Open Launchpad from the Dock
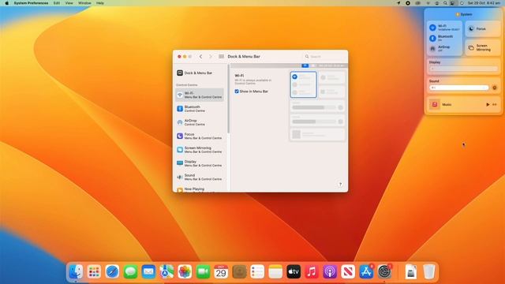This screenshot has width=505, height=284. [x=94, y=271]
